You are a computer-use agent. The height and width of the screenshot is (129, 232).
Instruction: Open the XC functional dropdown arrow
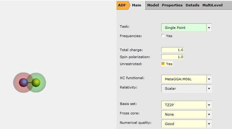[x=209, y=79]
